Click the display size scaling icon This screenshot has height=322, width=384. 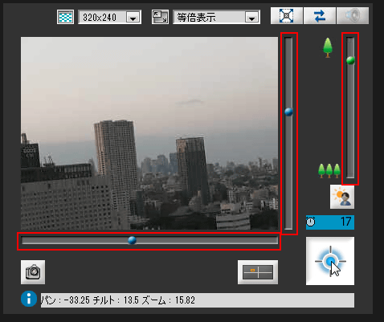click(x=160, y=17)
